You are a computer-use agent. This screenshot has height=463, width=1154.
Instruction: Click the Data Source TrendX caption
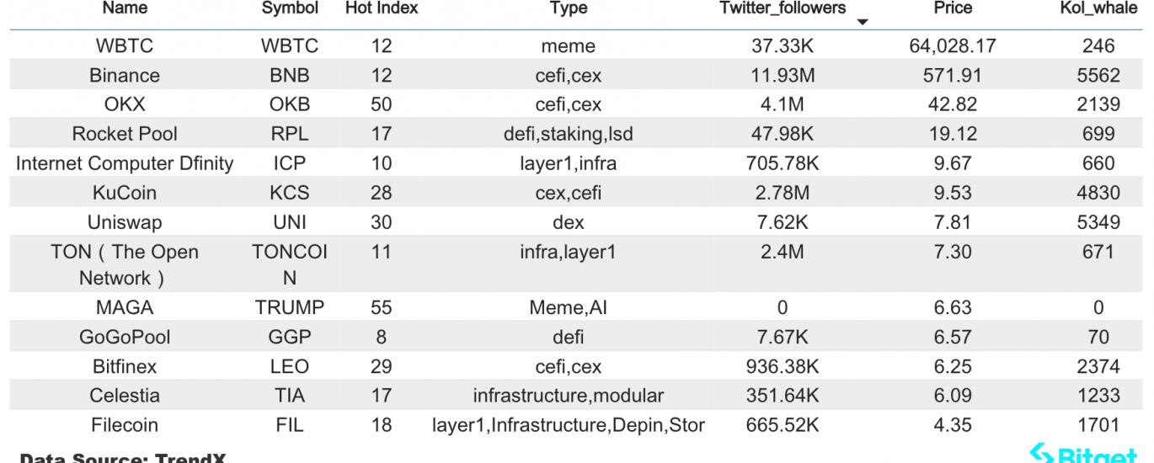[x=122, y=457]
